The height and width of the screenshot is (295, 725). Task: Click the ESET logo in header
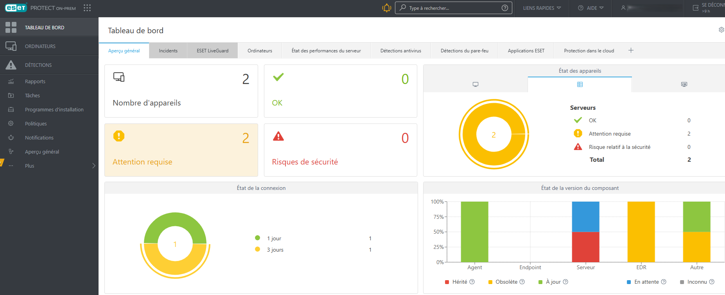16,8
